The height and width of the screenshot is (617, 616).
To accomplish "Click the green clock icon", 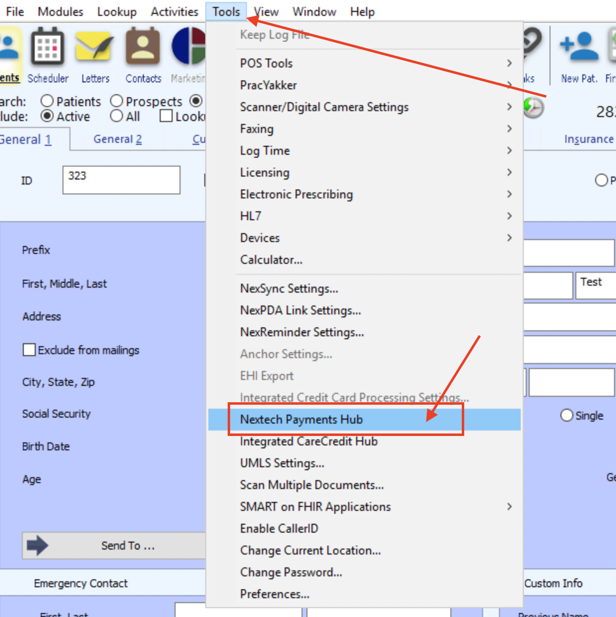I will [534, 108].
